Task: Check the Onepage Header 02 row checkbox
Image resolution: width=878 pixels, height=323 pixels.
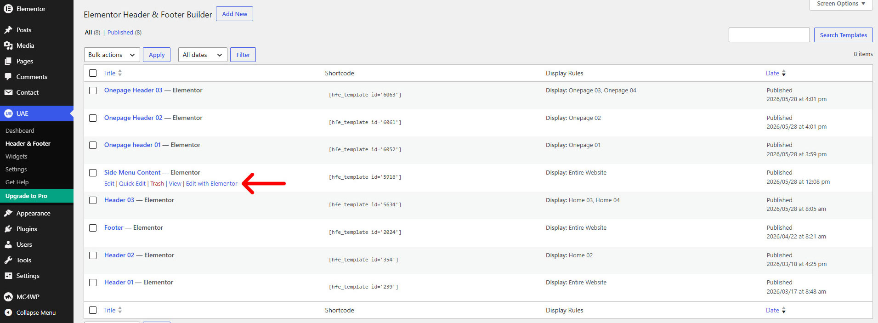Action: pos(93,118)
